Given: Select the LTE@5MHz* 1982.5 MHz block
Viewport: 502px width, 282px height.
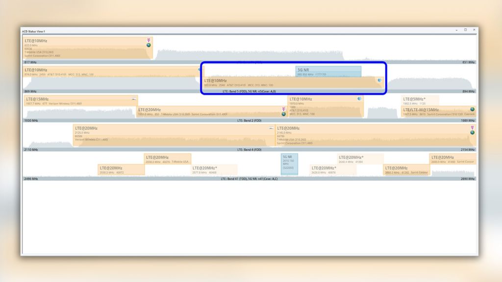Looking at the screenshot, I should pyautogui.click(x=420, y=101).
